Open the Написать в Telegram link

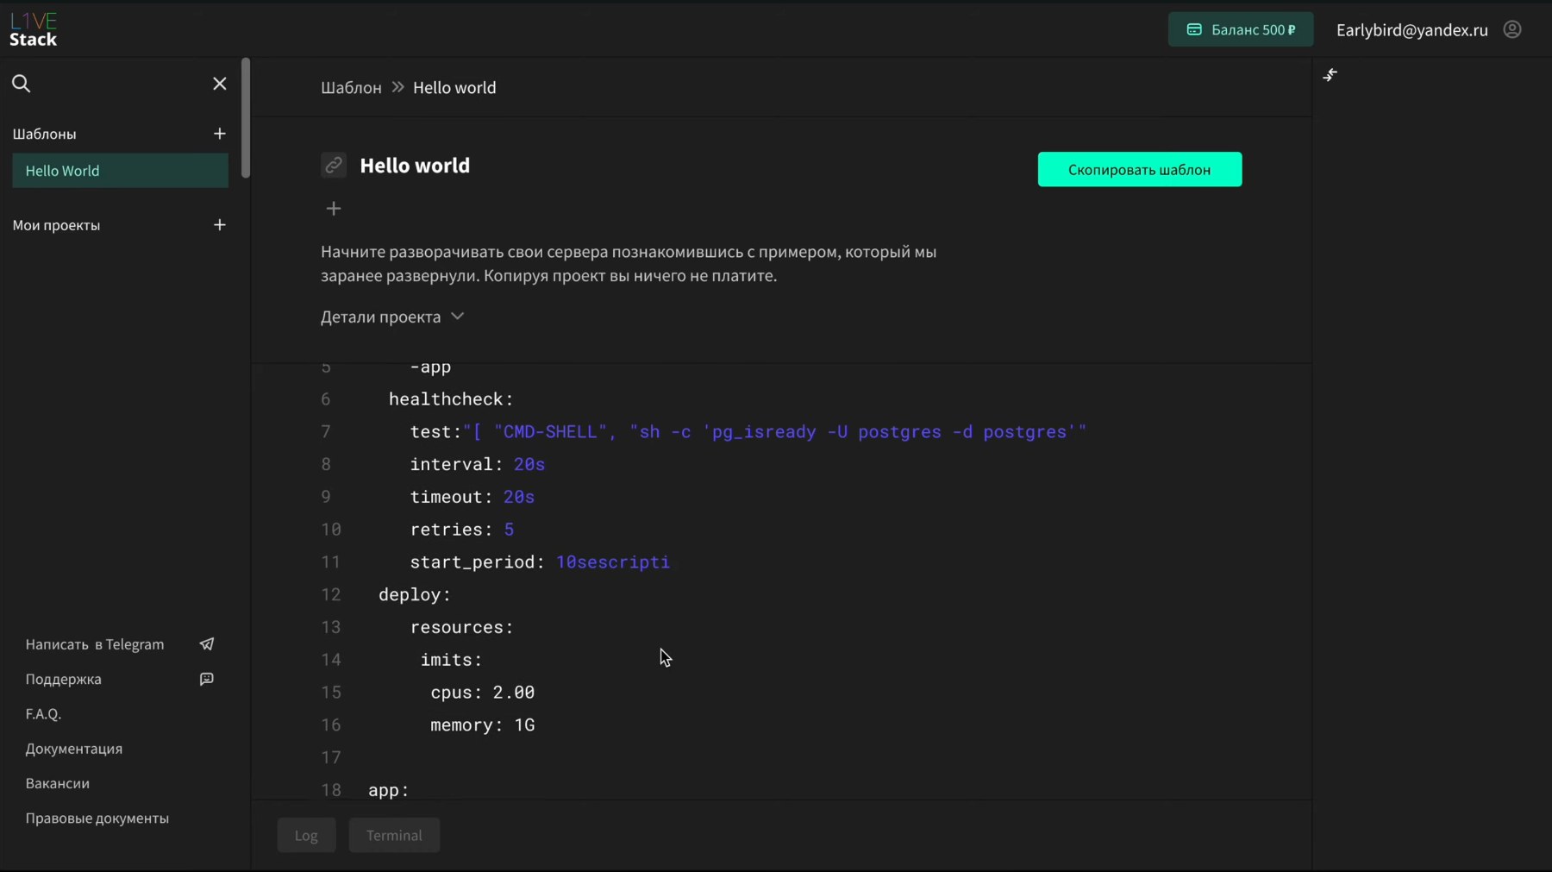coord(95,644)
